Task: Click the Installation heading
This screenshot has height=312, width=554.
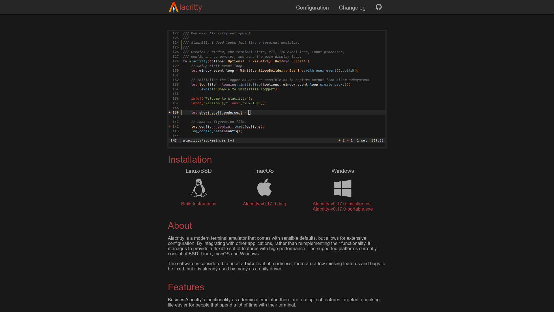Action: (190, 159)
